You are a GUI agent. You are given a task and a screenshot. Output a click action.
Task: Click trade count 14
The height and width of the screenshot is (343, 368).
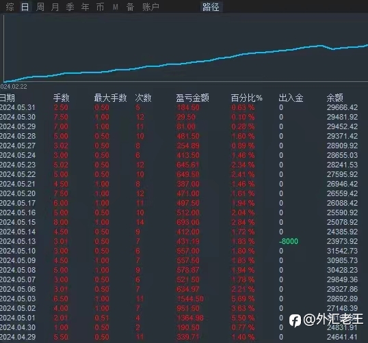pos(140,222)
